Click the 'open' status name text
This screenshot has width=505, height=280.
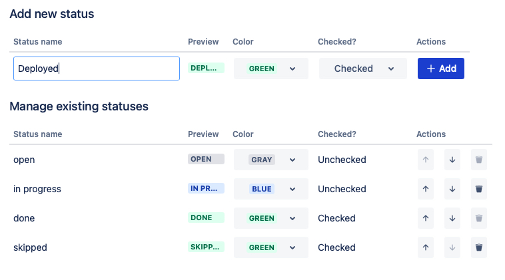[24, 160]
